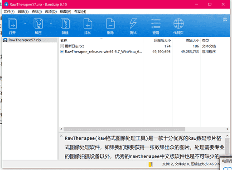The image size is (232, 170).
Task: Click the compressed size value 49,190,695
Action: tap(161, 52)
